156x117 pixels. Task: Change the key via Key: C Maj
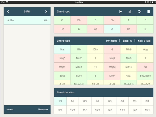coord(144,41)
